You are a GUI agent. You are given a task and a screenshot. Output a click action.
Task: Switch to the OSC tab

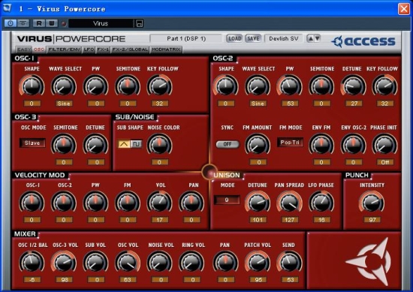[x=39, y=50]
